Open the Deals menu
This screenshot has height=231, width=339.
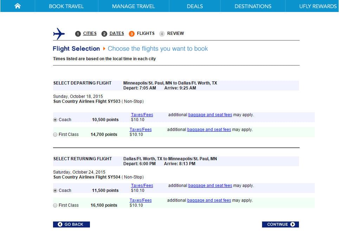[x=195, y=6]
